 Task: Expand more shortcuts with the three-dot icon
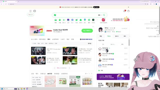[x=97, y=20]
